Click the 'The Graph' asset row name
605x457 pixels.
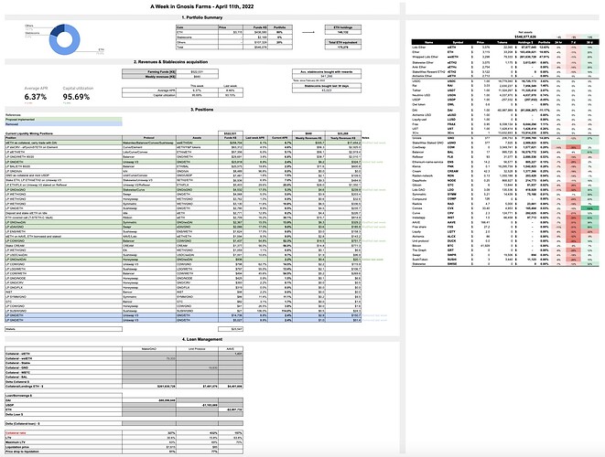(419, 250)
